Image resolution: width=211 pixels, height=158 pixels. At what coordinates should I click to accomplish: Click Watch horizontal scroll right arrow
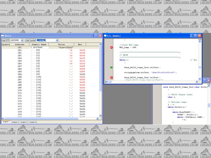click(x=98, y=118)
